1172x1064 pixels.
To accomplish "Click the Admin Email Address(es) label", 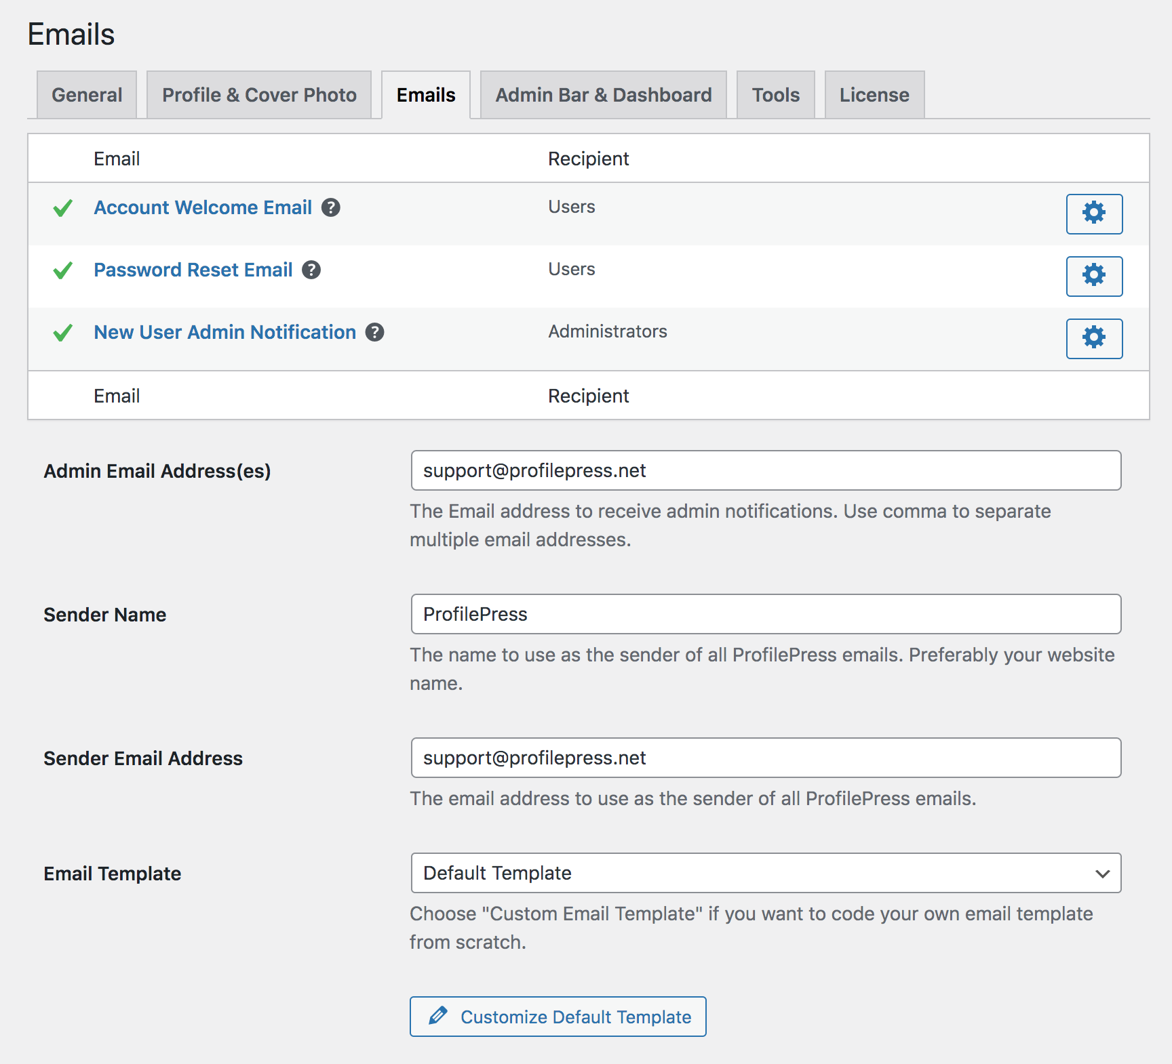I will point(157,471).
